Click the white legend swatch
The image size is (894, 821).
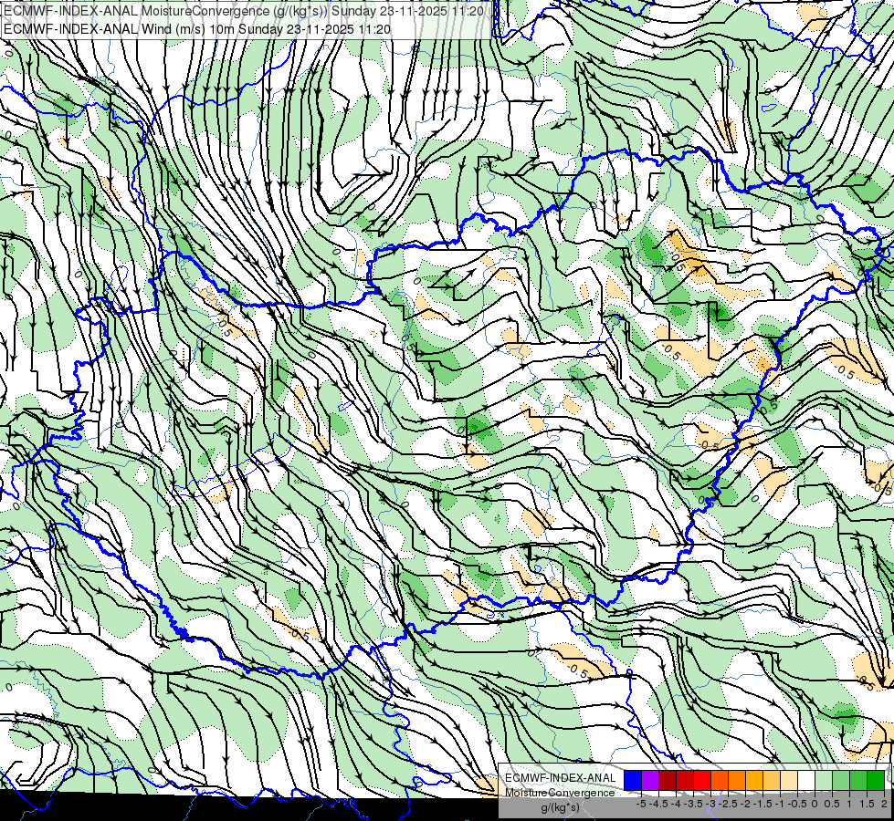(x=806, y=780)
